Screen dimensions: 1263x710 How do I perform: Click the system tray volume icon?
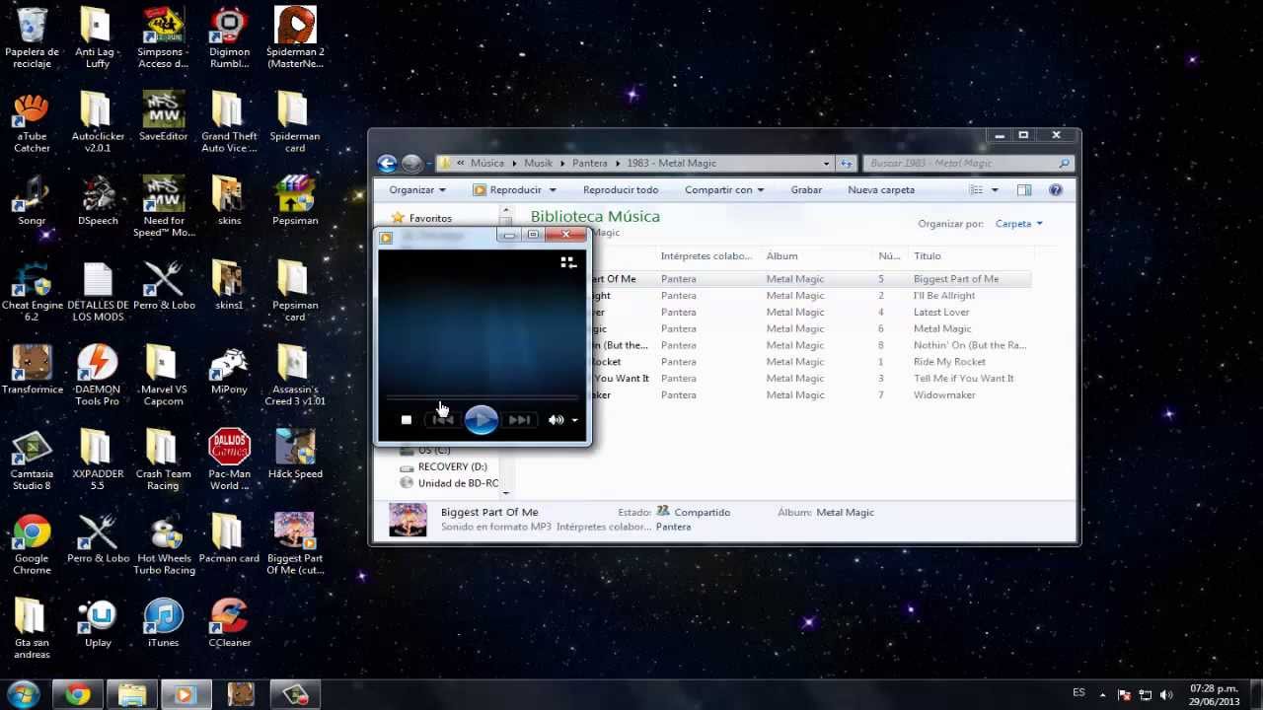pyautogui.click(x=1166, y=695)
